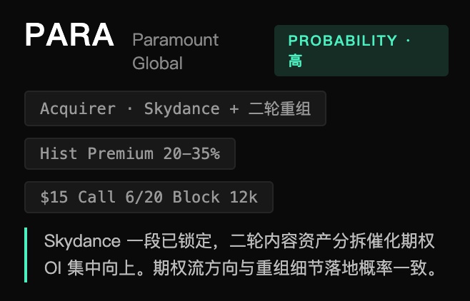The width and height of the screenshot is (470, 301).
Task: Click the 高 character in the badge
Action: [296, 61]
